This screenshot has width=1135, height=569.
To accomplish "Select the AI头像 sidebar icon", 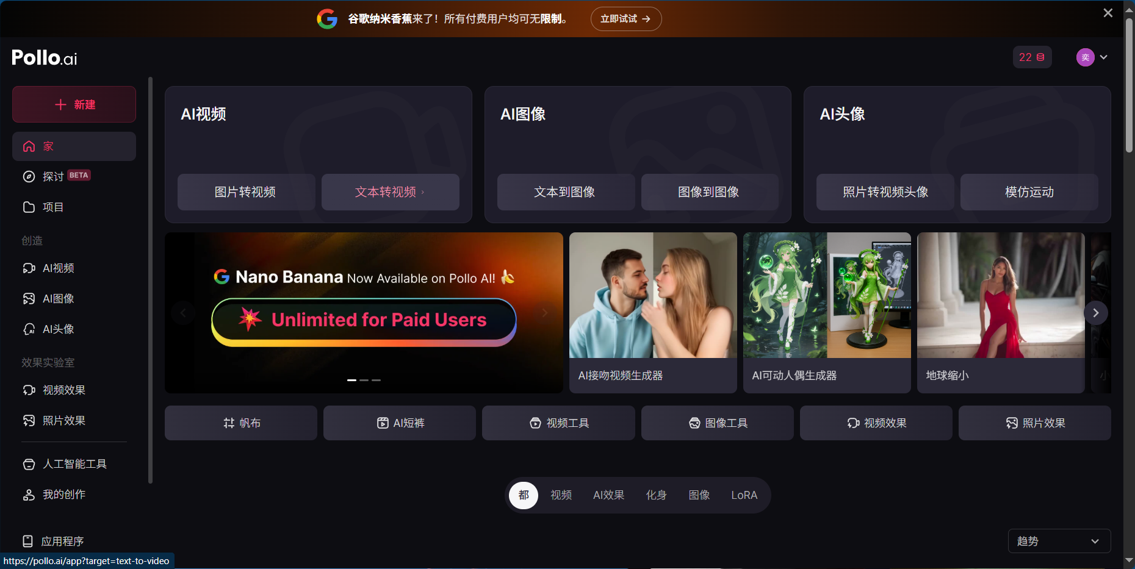I will pyautogui.click(x=29, y=329).
